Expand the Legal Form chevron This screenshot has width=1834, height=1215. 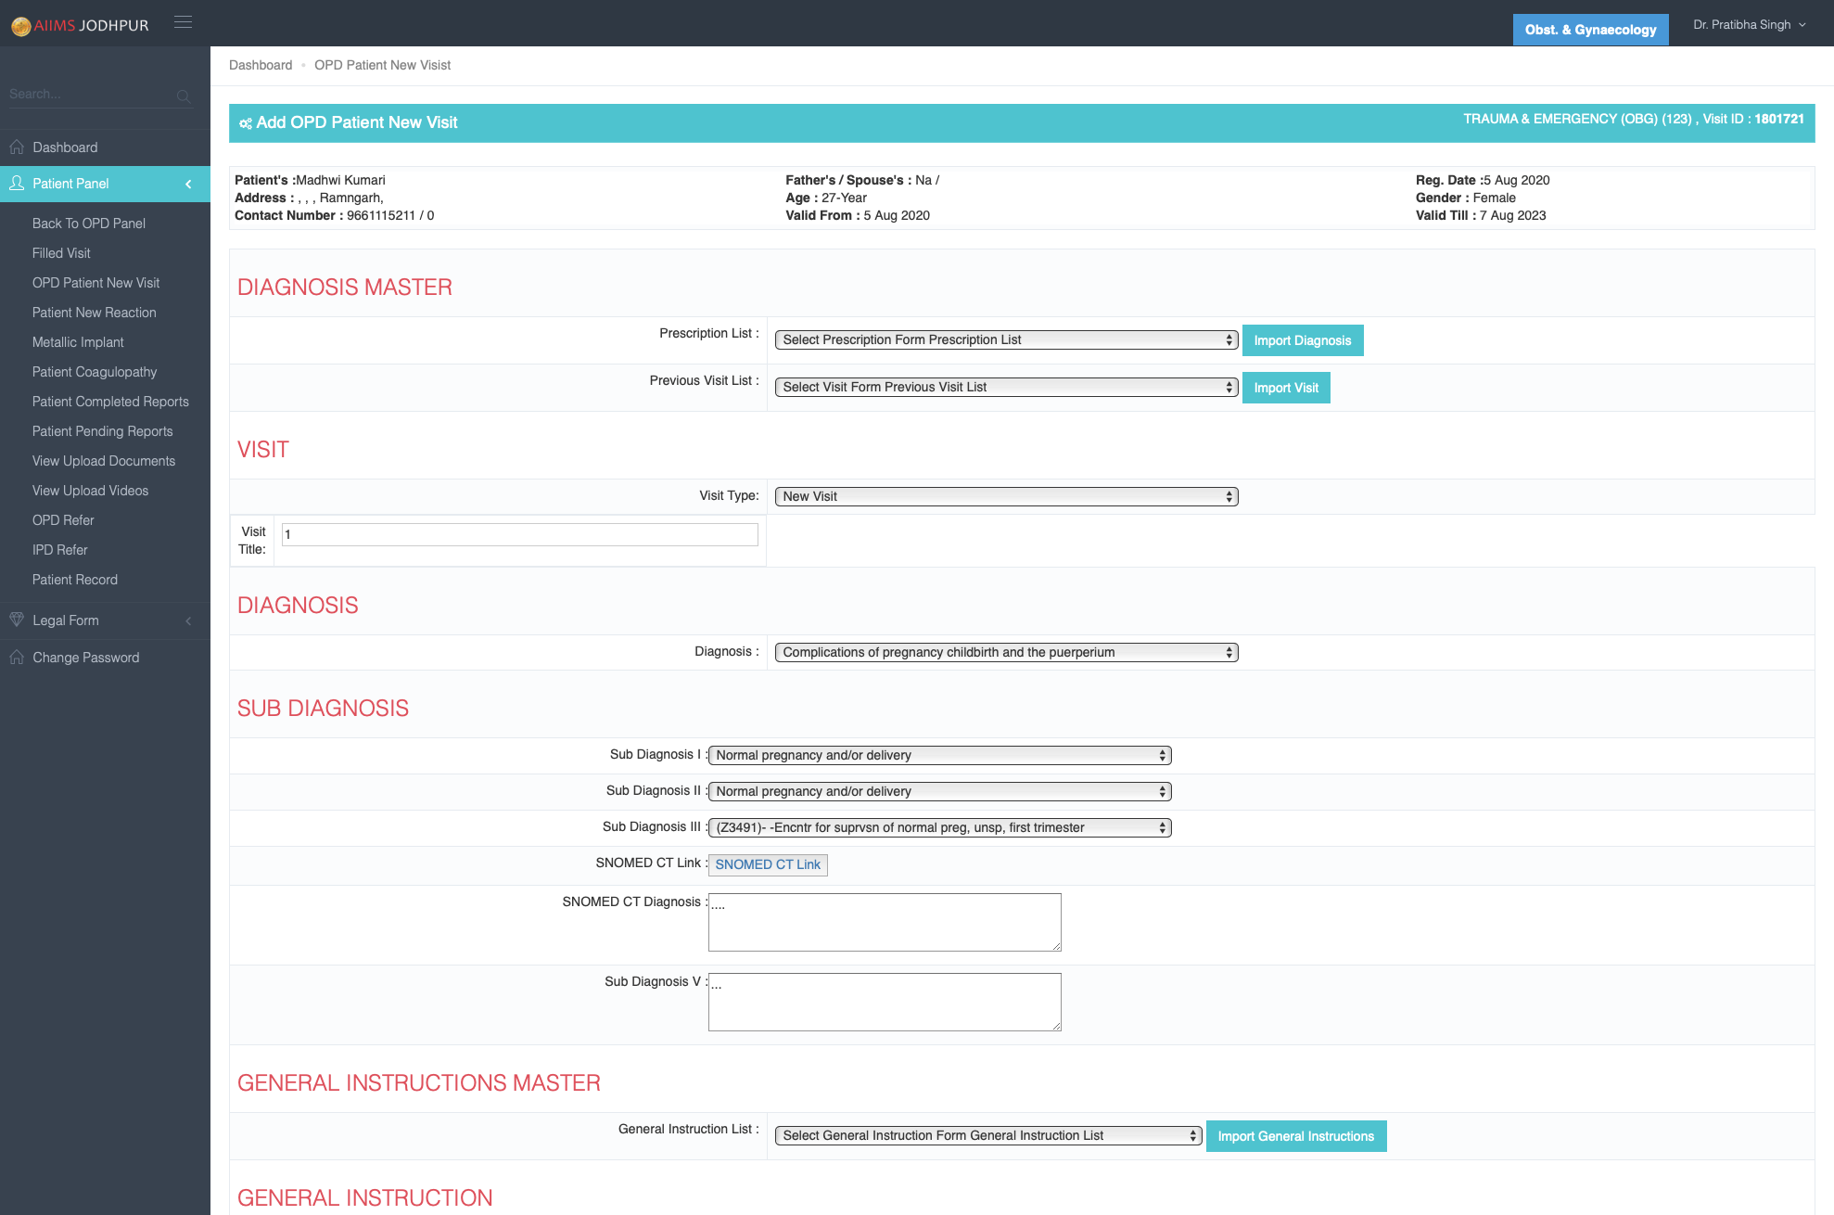(188, 620)
